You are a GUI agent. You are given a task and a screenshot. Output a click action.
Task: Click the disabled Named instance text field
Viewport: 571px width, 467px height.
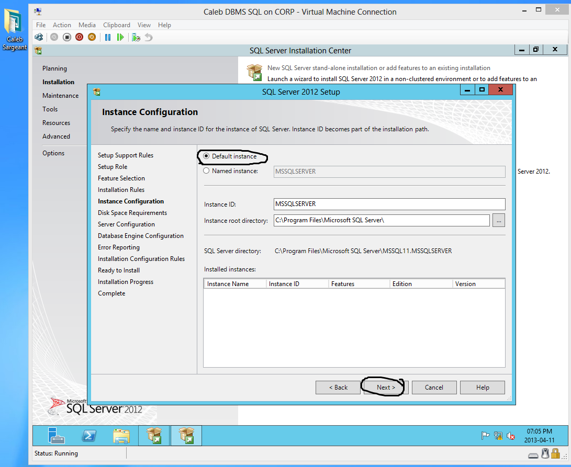tap(389, 172)
